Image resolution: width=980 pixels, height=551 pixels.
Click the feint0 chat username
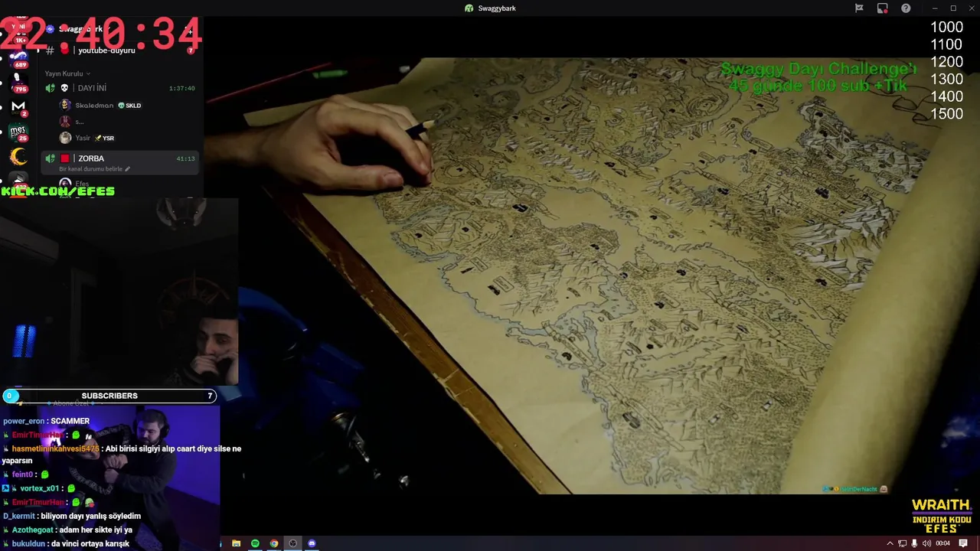click(22, 474)
